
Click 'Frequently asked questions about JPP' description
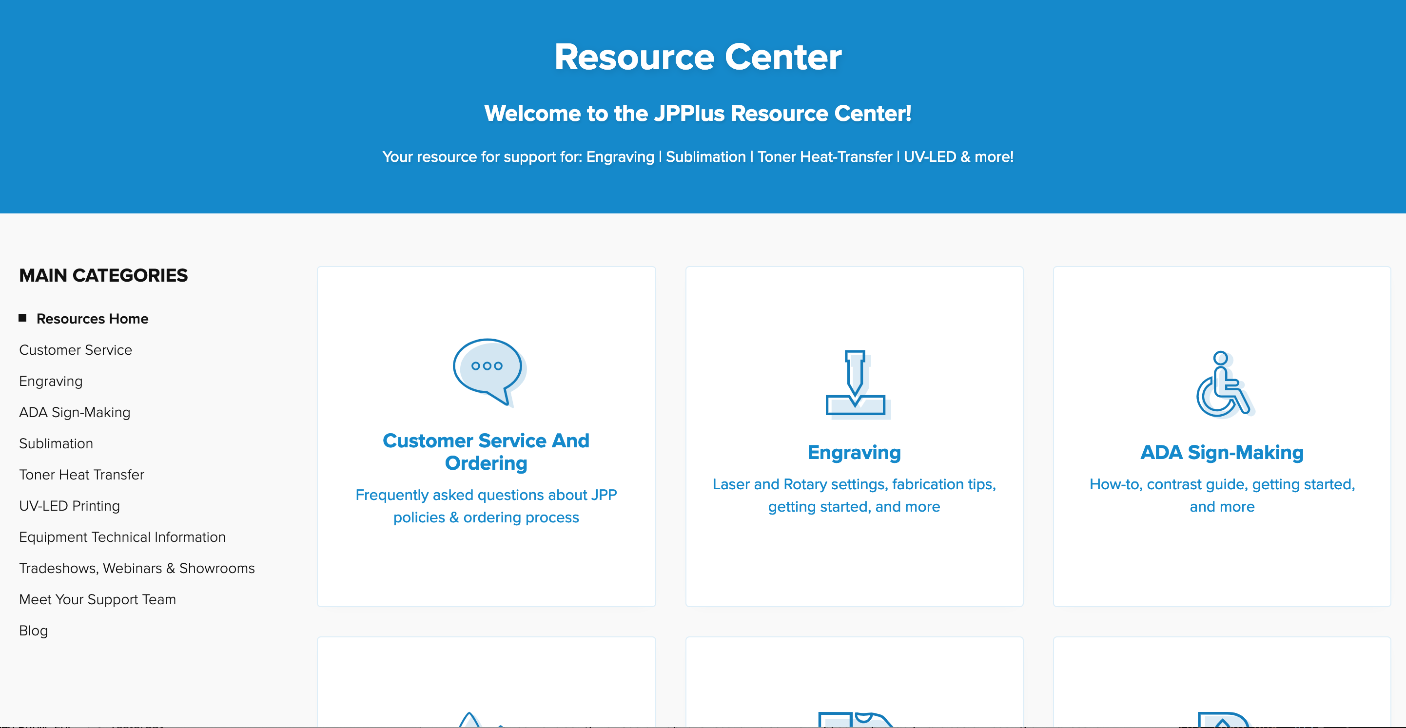pos(486,506)
